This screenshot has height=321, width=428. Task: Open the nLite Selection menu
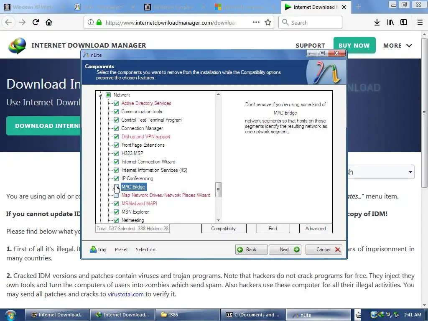145,250
